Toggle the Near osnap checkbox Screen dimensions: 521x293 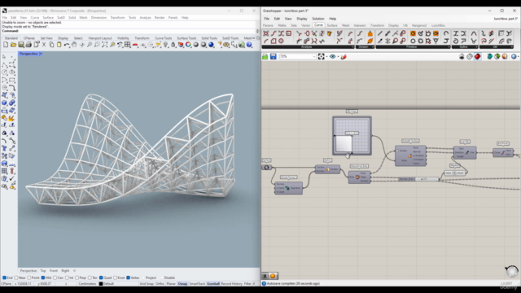tap(16, 278)
